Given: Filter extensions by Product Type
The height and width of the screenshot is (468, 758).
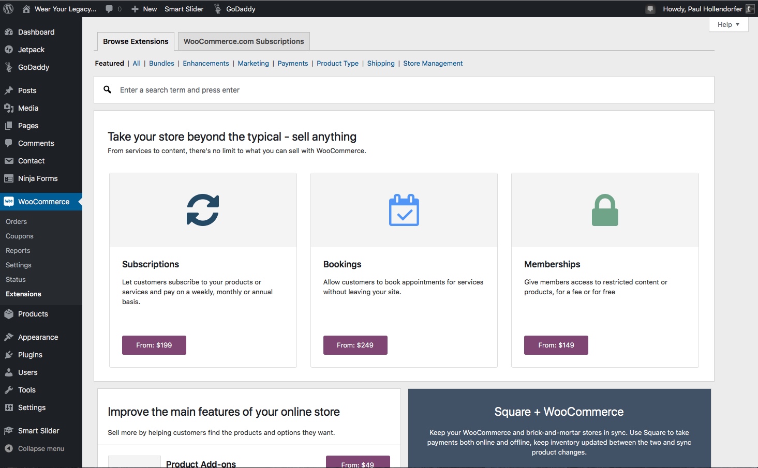Looking at the screenshot, I should (337, 63).
